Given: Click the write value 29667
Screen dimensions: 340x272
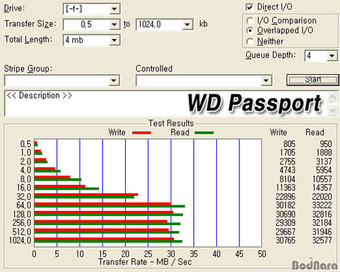Looking at the screenshot, I should click(x=286, y=232).
